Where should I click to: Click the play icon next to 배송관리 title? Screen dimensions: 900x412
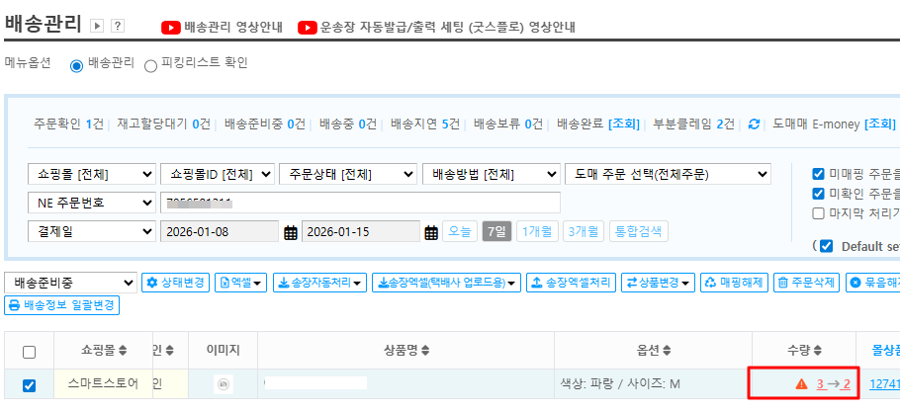click(x=96, y=26)
